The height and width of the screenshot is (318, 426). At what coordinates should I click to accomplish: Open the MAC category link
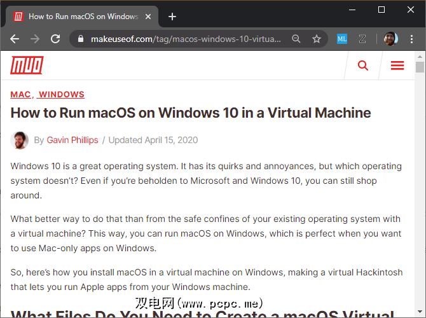click(20, 94)
